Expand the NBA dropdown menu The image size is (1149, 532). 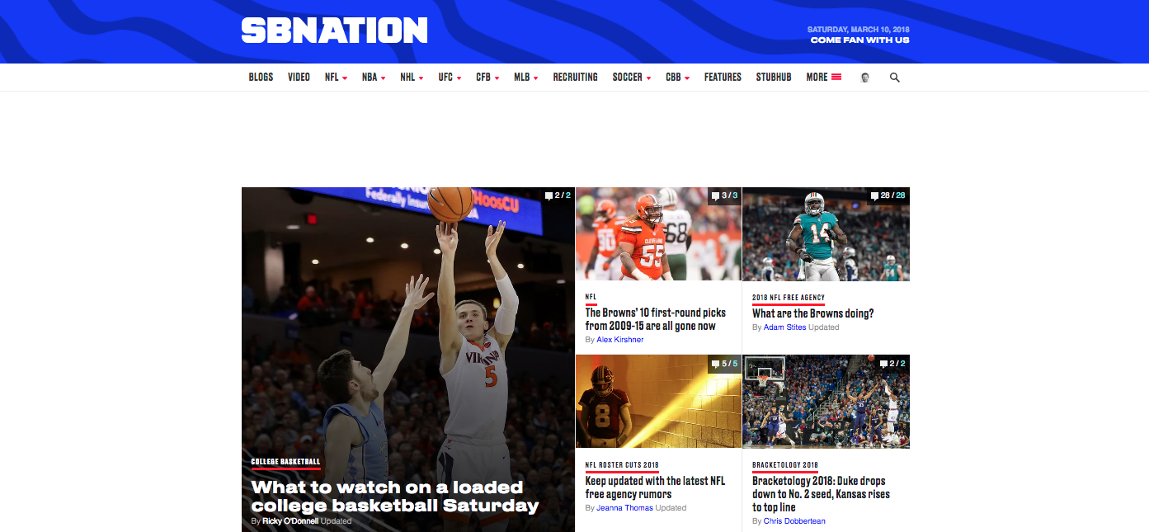point(373,77)
